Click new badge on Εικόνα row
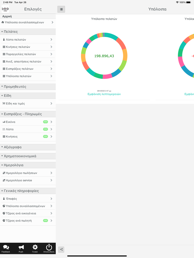Image resolution: width=194 pixels, height=258 pixels. [x=45, y=122]
